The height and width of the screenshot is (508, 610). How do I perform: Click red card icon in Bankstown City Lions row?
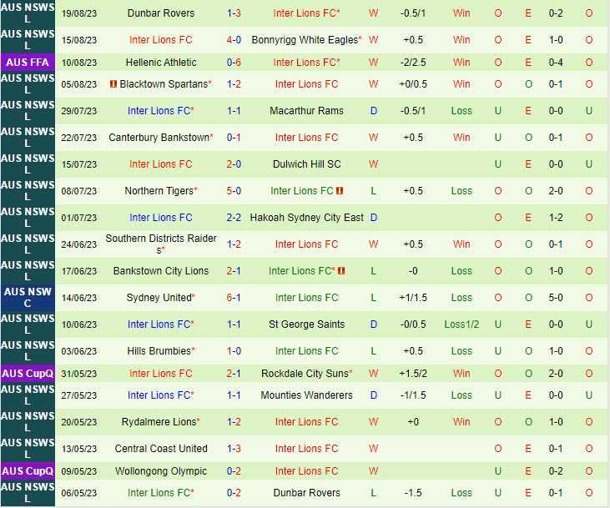(341, 271)
